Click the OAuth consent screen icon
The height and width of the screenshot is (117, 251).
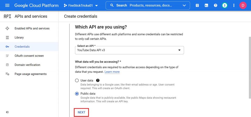7,56
